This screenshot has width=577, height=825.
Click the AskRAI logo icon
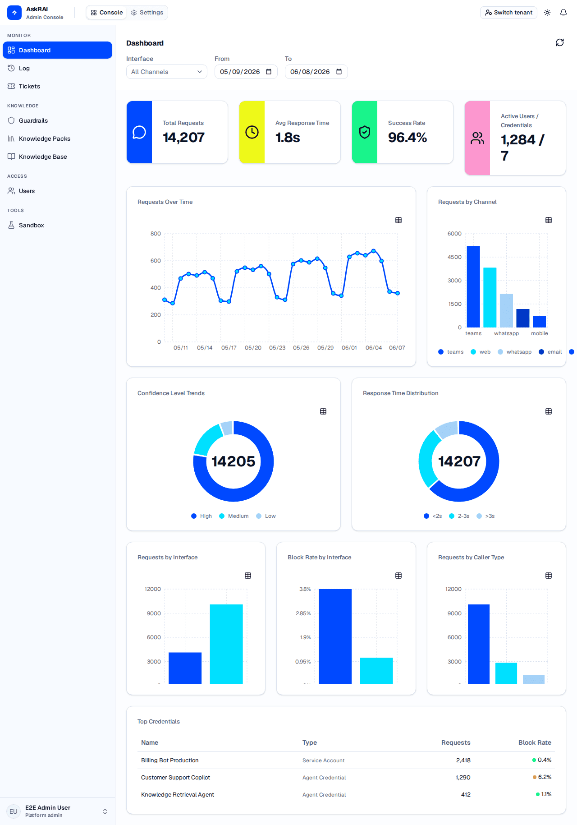point(14,13)
